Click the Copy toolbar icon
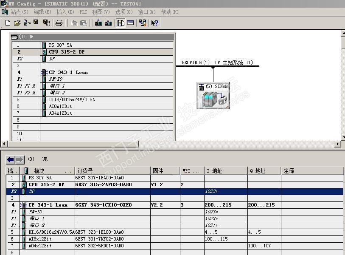 (x=74, y=23)
